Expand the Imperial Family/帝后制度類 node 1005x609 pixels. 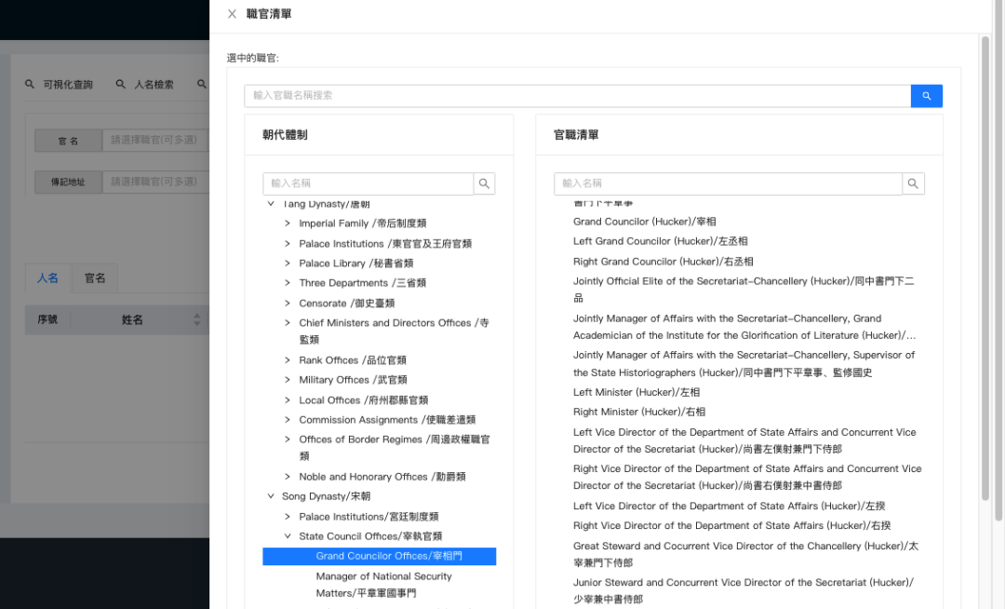[287, 223]
